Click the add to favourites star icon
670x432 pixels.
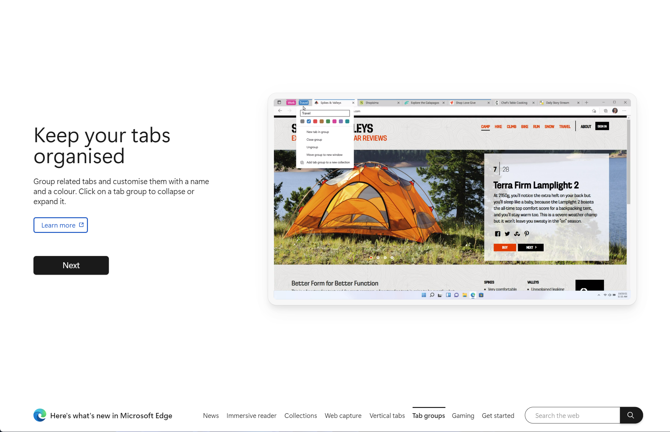coord(594,111)
